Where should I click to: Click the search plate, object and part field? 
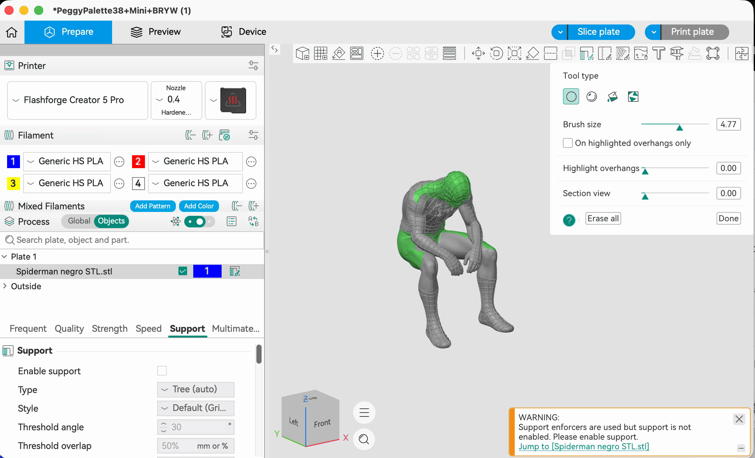132,240
